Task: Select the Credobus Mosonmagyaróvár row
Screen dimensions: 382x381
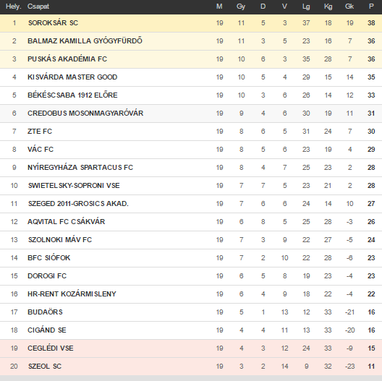Action: (191, 114)
